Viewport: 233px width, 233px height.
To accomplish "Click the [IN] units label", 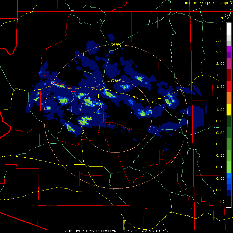I will pos(221,18).
